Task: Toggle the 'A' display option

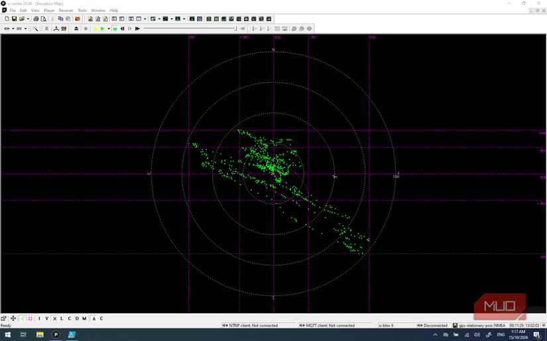Action: click(x=94, y=318)
